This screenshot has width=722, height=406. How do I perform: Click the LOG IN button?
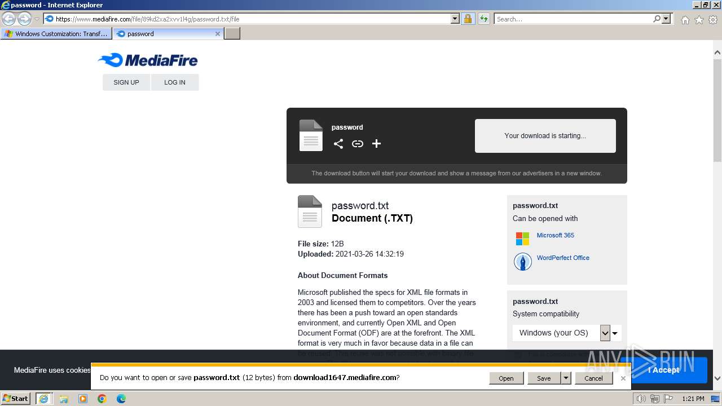pyautogui.click(x=175, y=82)
